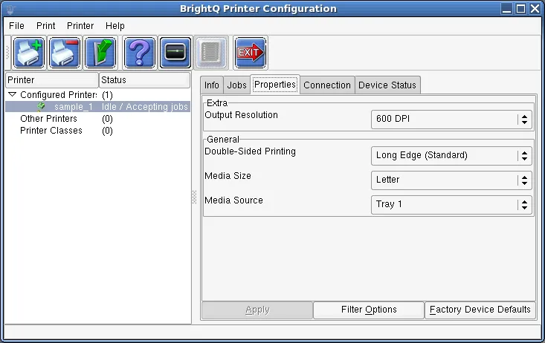Select the sample_1 printer row
The image size is (545, 343).
97,107
